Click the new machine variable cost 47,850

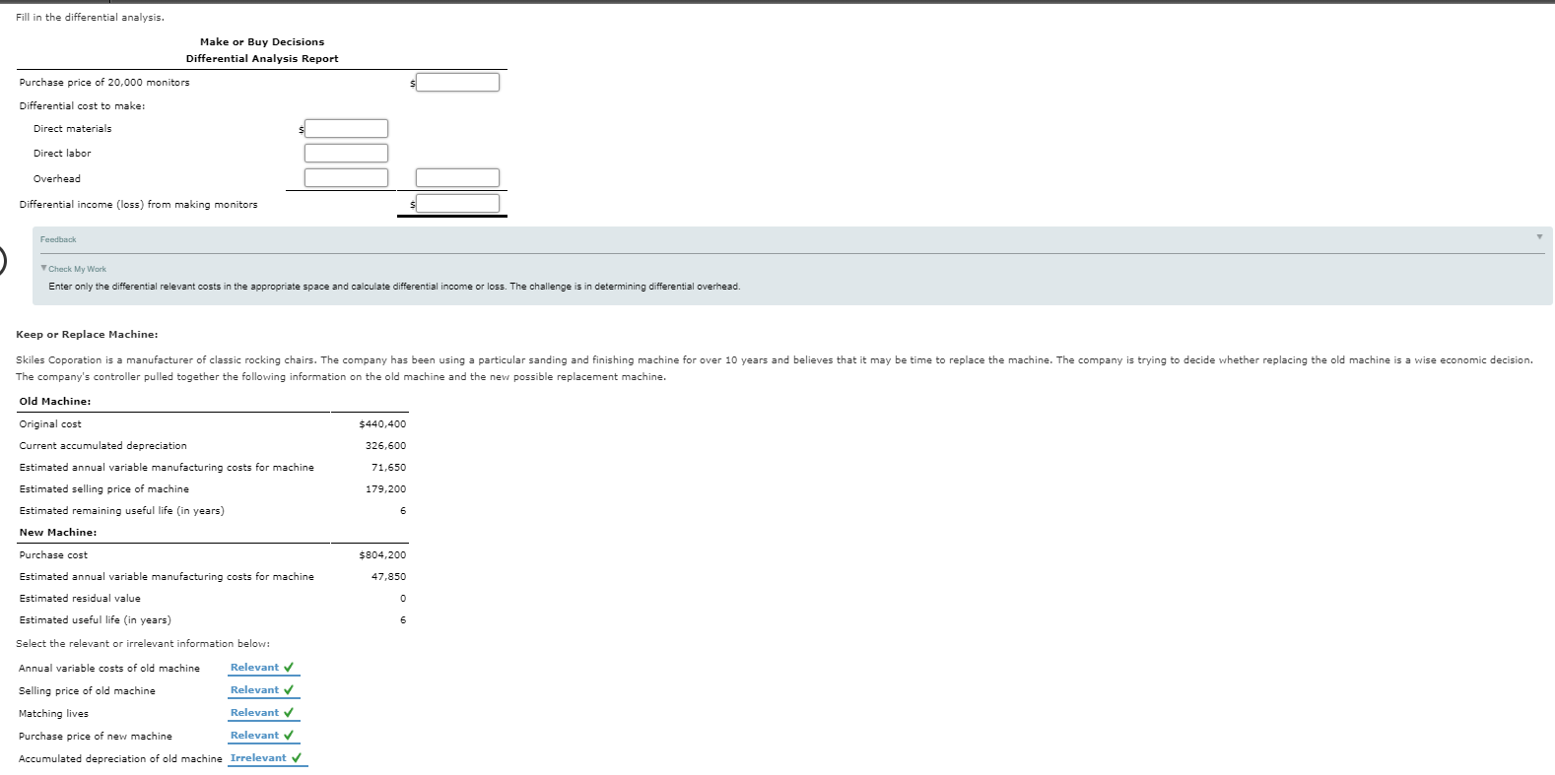coord(388,577)
